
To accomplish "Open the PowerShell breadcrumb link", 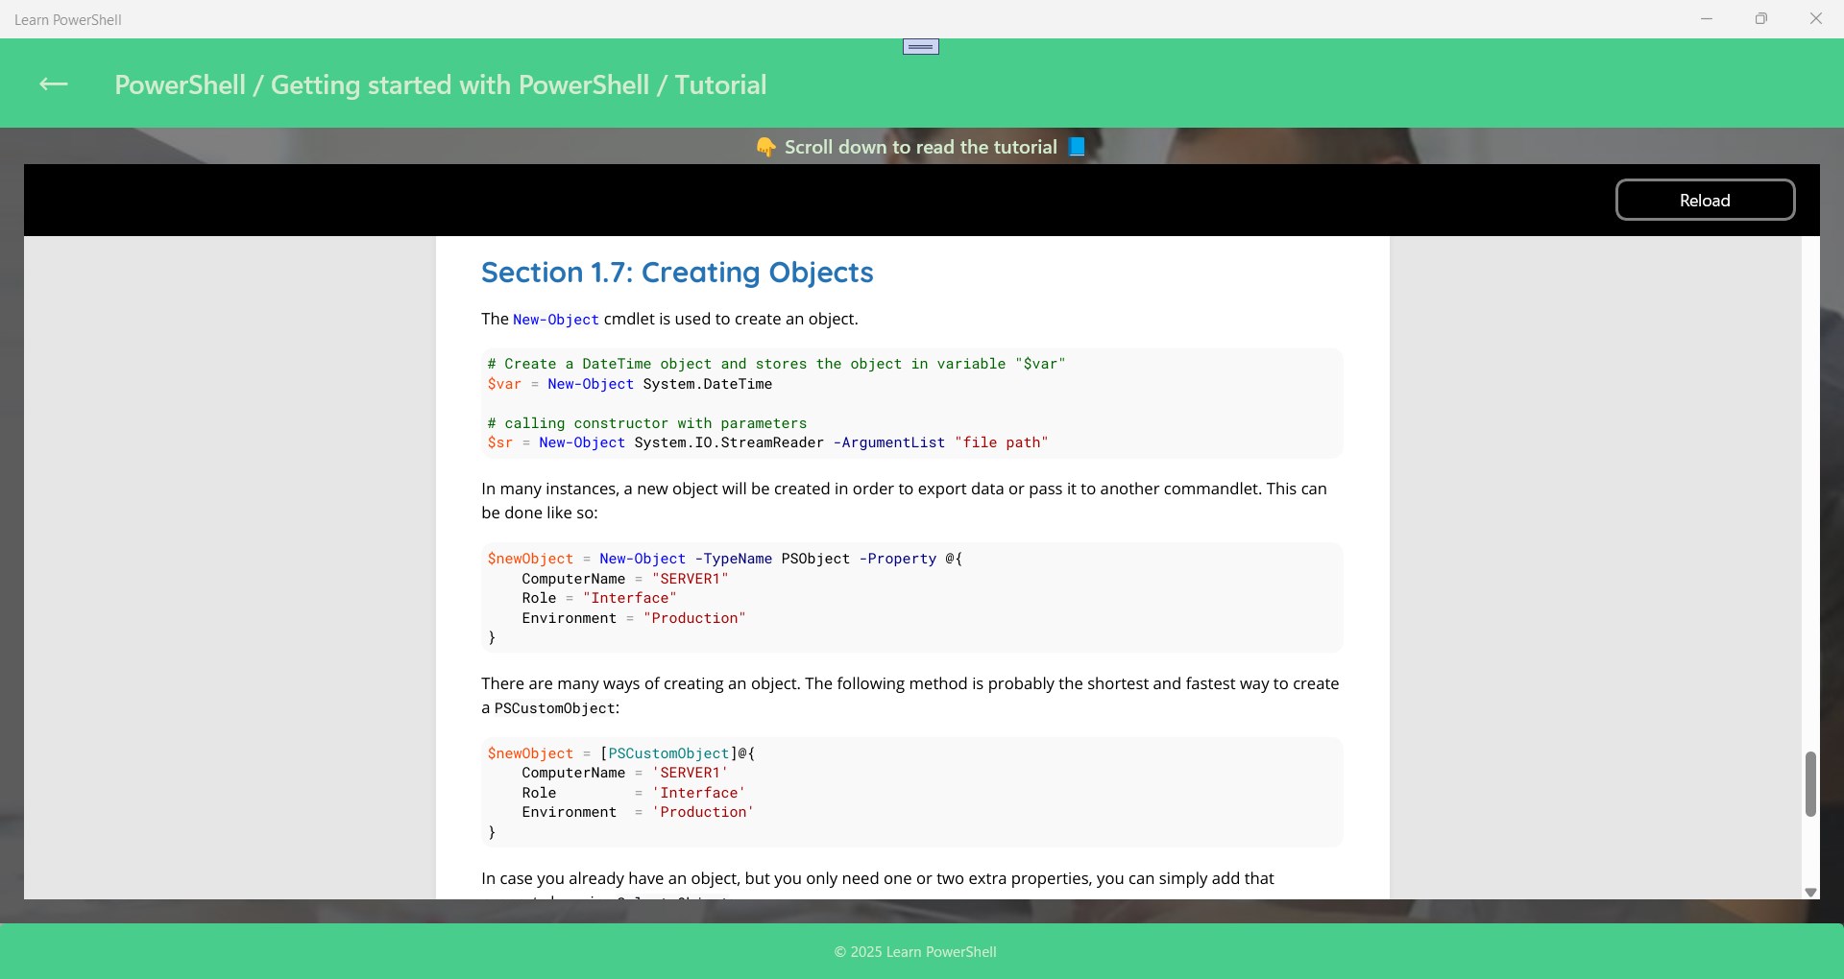I will point(180,85).
